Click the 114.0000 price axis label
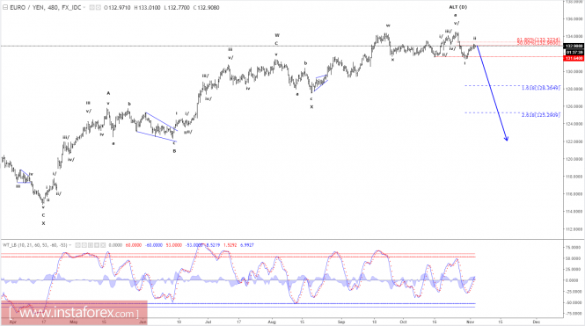This screenshot has width=585, height=326. tap(574, 212)
